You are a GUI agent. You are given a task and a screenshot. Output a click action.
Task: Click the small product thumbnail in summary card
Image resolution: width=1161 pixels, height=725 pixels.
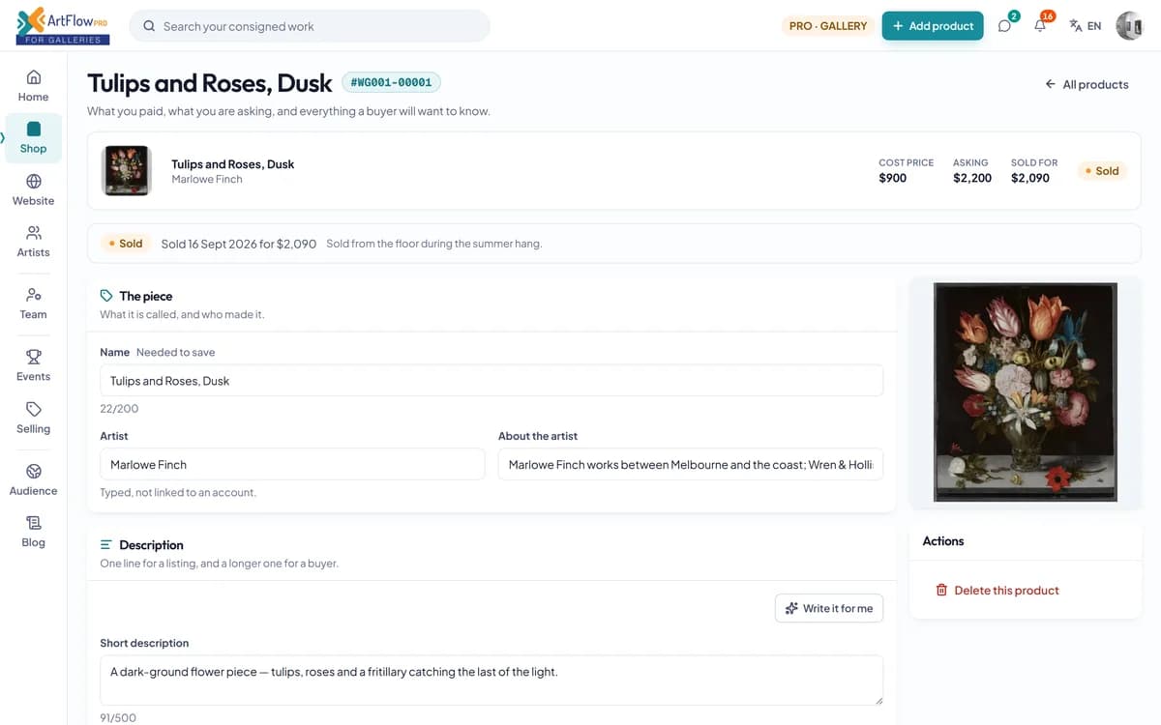127,171
